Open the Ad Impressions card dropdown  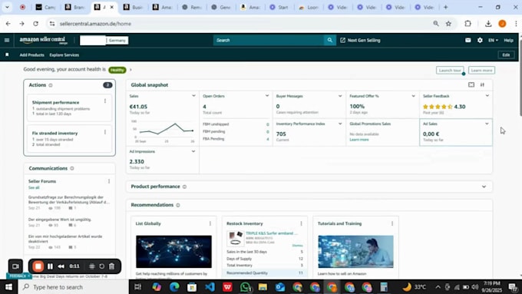tap(193, 151)
